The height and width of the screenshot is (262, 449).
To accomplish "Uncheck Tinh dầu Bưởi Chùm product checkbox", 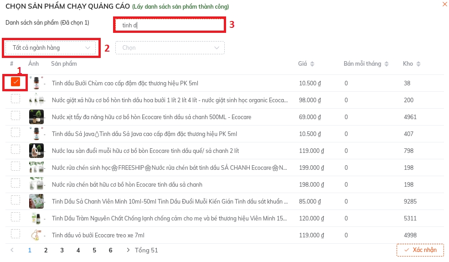I will click(x=15, y=82).
